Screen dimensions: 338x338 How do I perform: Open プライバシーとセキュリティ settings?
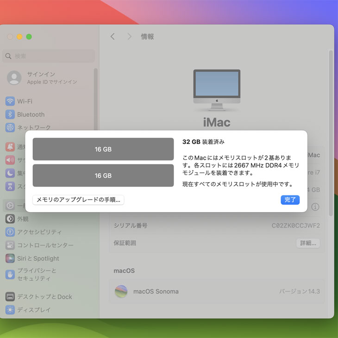point(36,275)
